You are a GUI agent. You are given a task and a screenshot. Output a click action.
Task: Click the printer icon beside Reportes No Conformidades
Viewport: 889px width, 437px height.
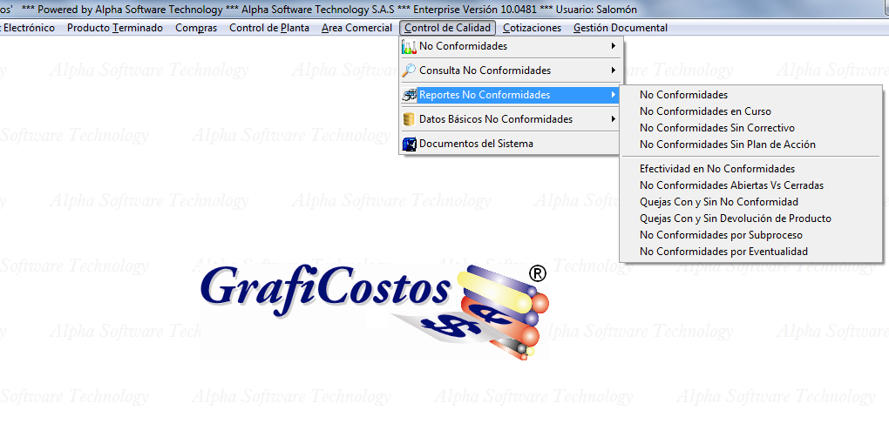tap(409, 95)
